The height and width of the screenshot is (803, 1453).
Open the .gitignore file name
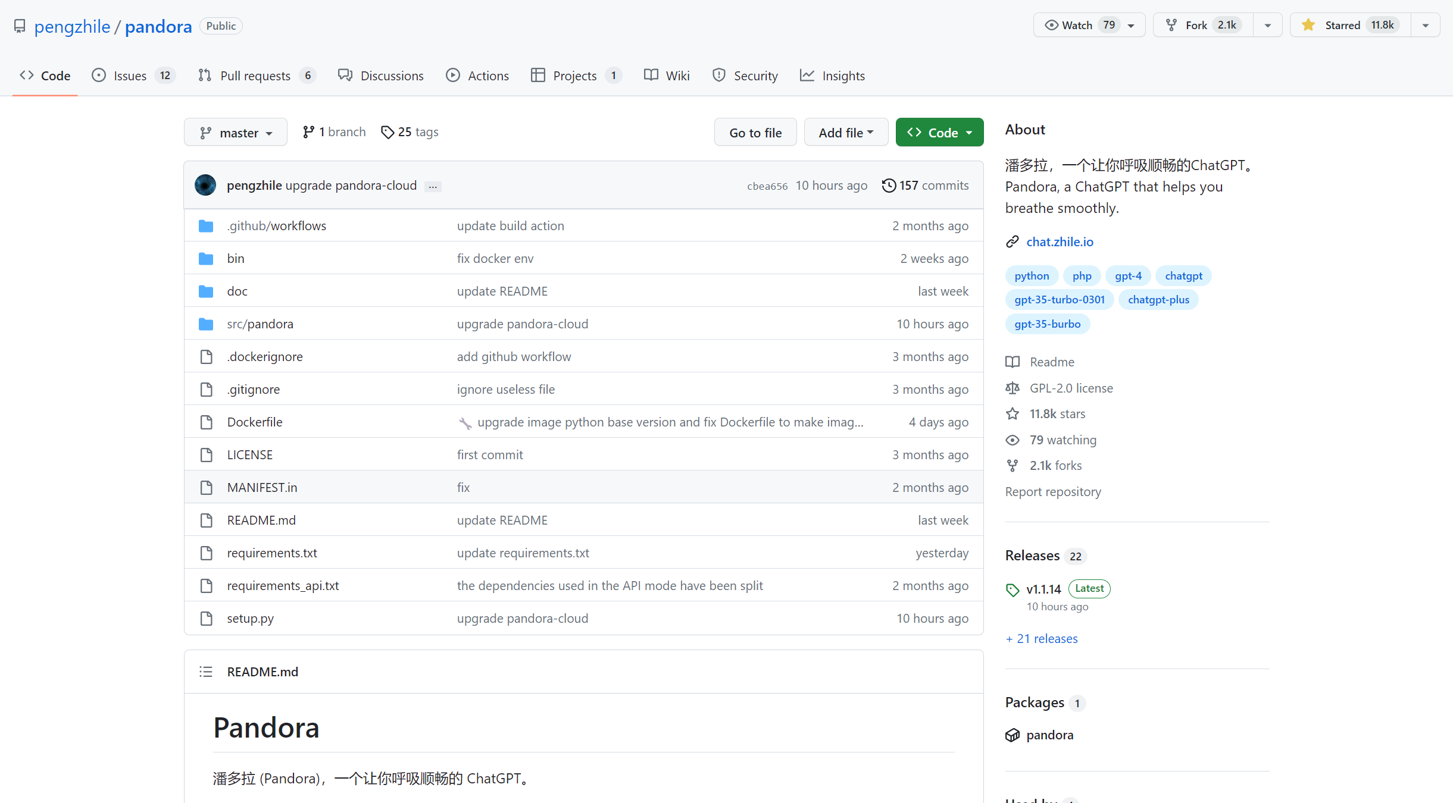pyautogui.click(x=253, y=390)
